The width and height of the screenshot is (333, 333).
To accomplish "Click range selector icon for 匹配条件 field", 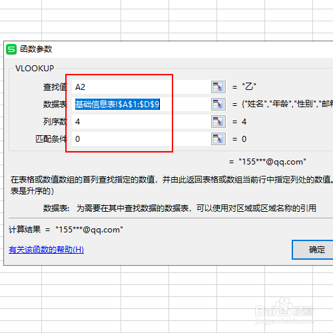I will click(x=218, y=139).
